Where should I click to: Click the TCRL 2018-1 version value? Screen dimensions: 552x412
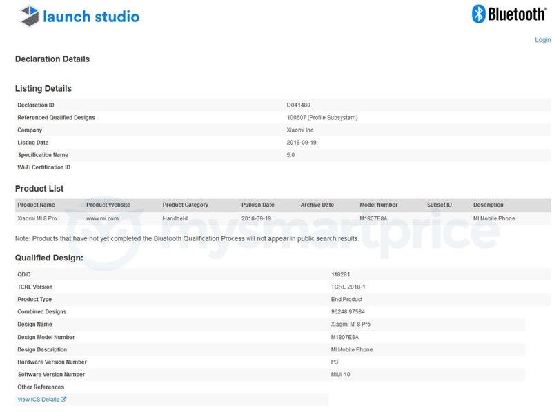tap(347, 287)
